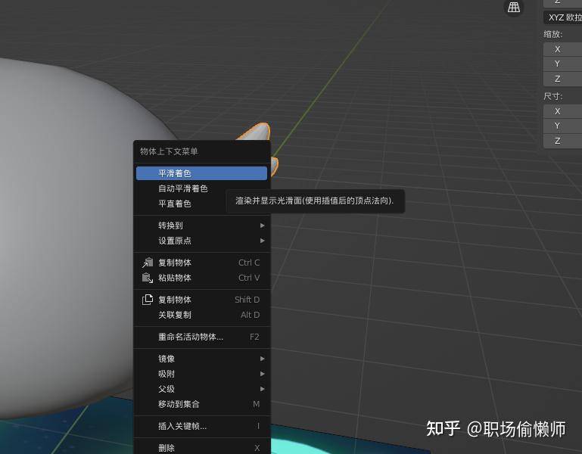Select 平直着色 shading option

coord(201,204)
